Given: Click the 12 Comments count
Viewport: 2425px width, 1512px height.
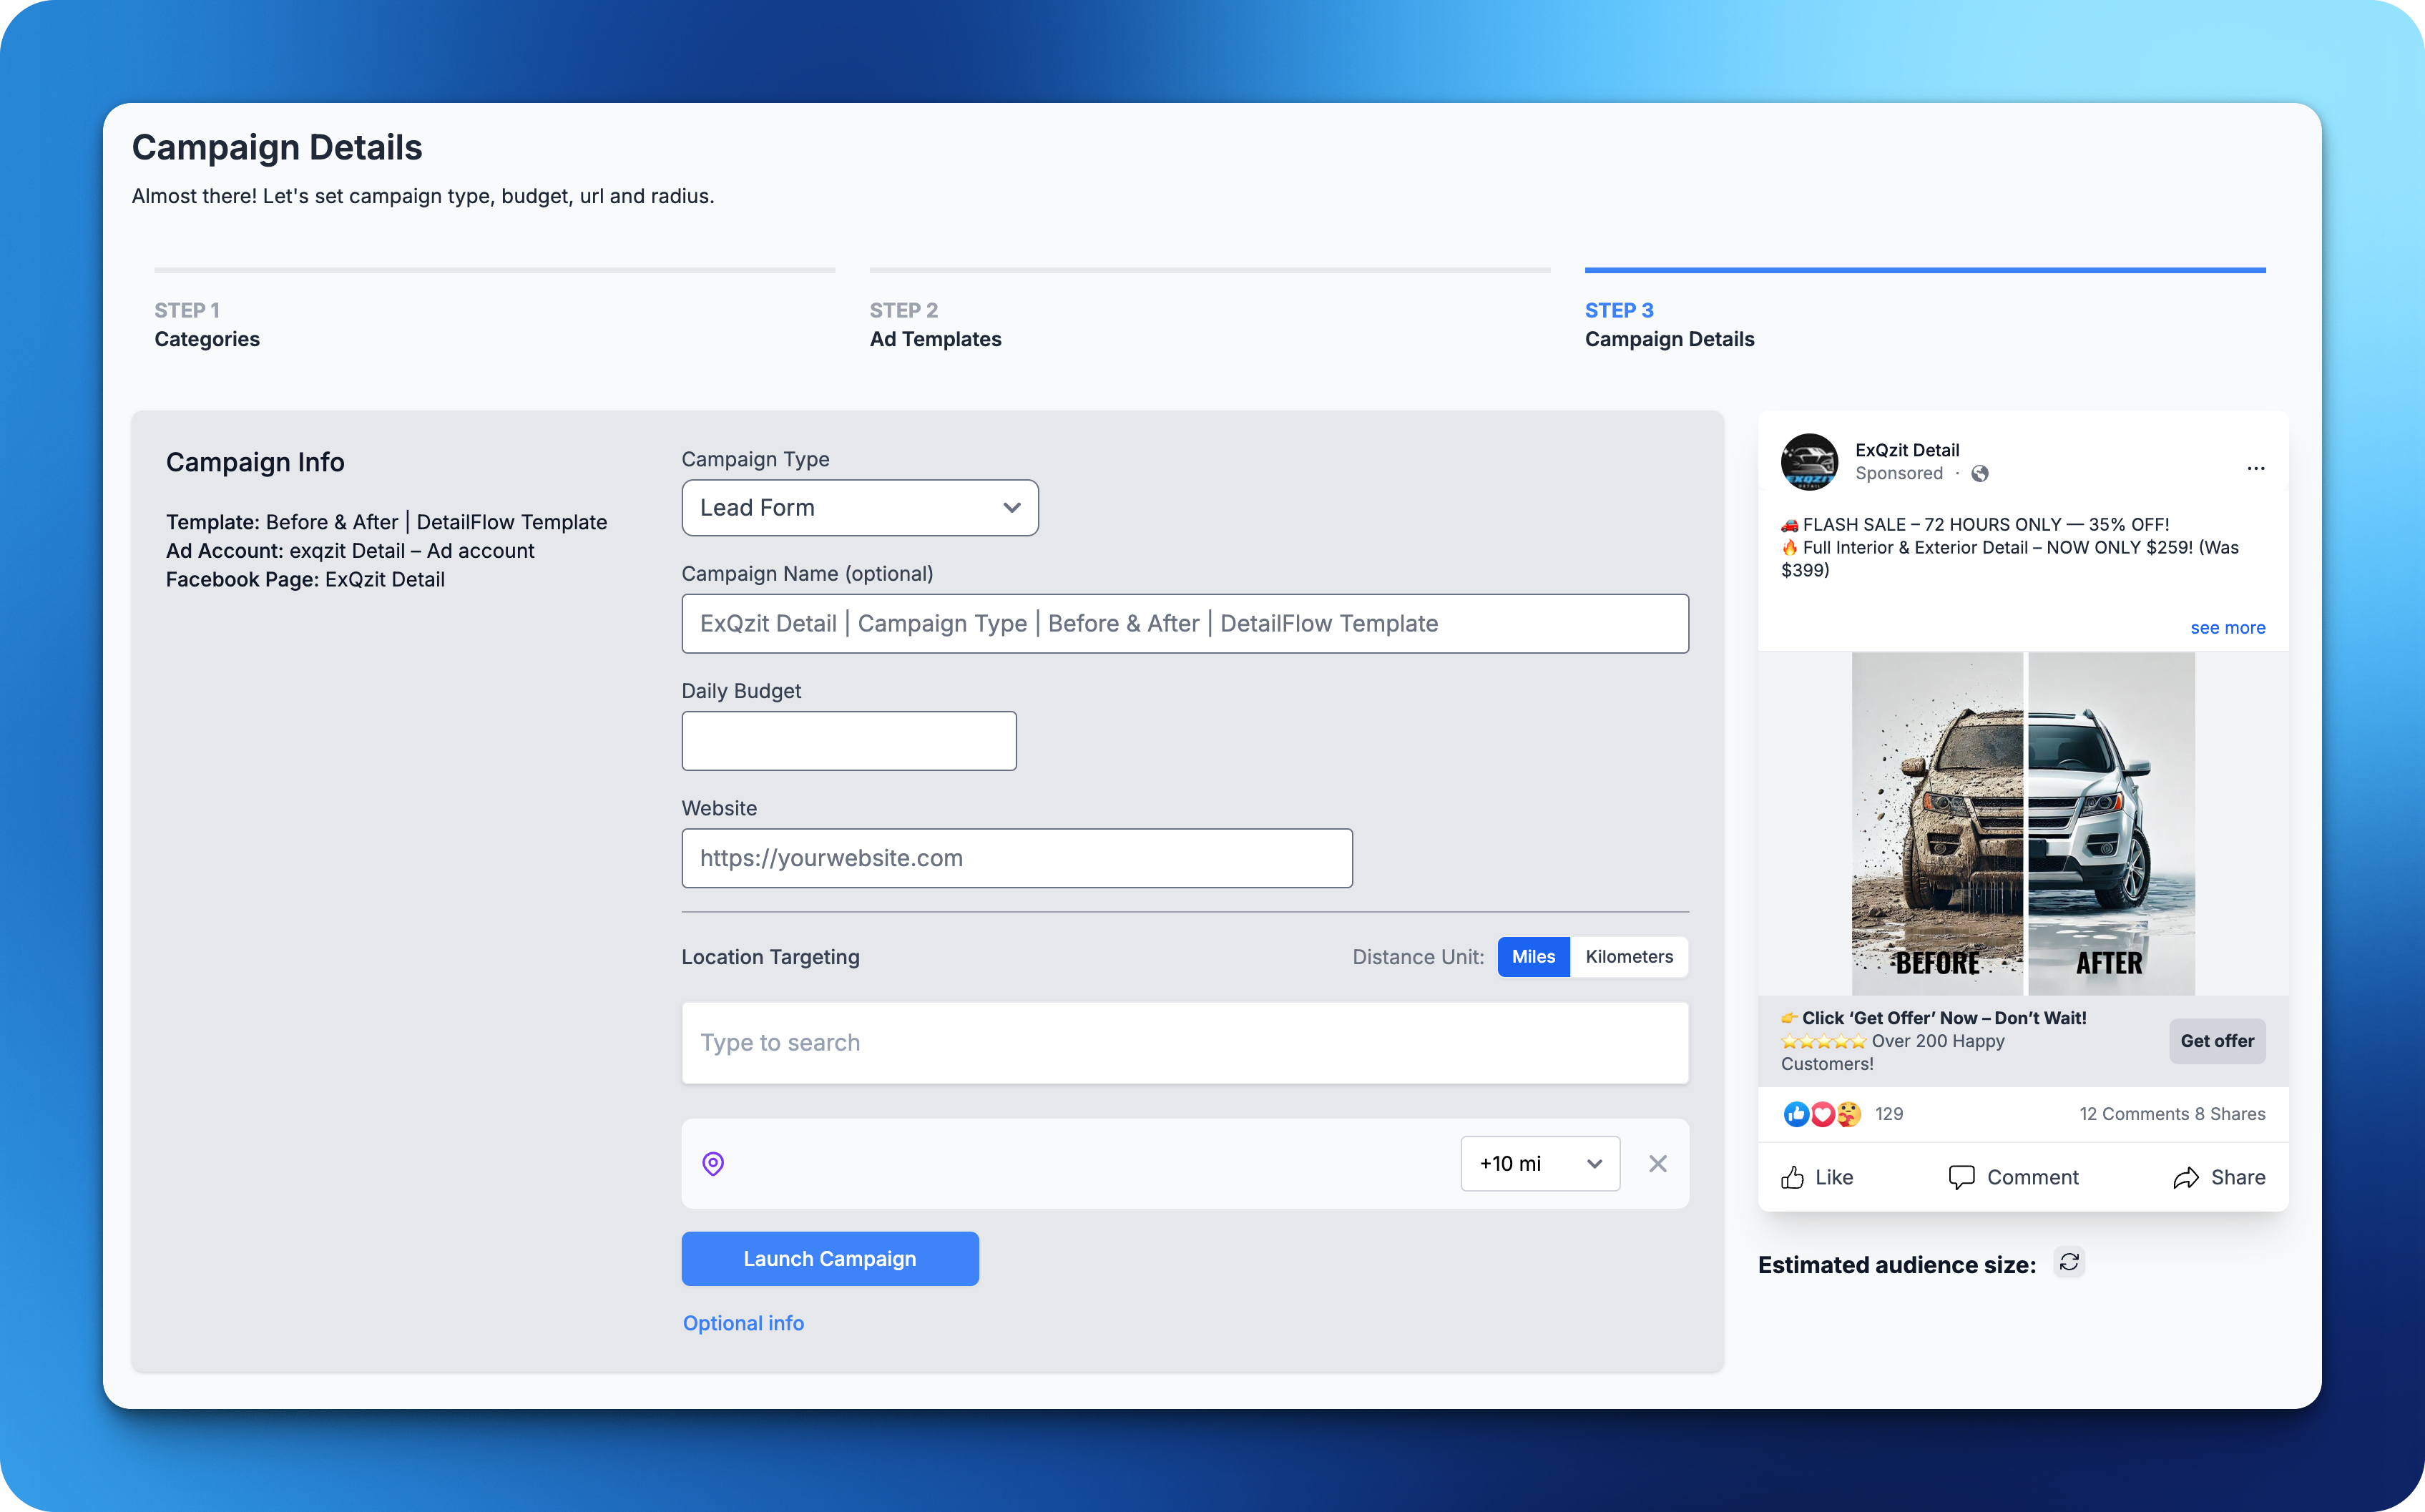Looking at the screenshot, I should click(x=2133, y=1113).
